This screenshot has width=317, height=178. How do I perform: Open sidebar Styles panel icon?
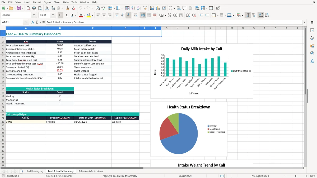point(312,38)
